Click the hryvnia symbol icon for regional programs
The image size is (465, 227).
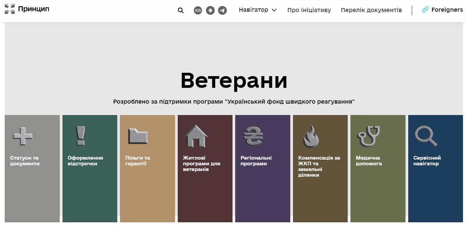click(253, 136)
